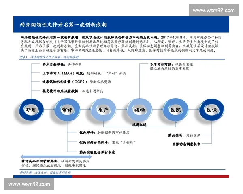243x194 pixels.
Task: Select the 临床试验机构备案（GCP） line
Action: point(77,82)
